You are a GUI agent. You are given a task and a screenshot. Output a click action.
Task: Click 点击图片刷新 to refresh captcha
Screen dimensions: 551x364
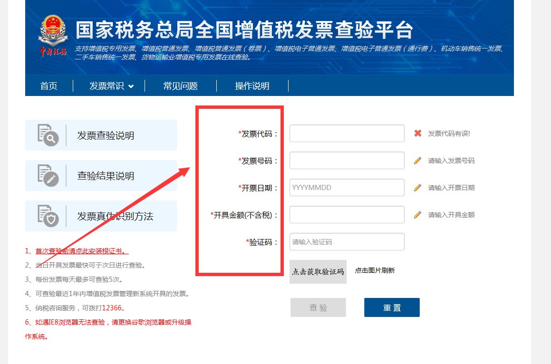(x=376, y=271)
